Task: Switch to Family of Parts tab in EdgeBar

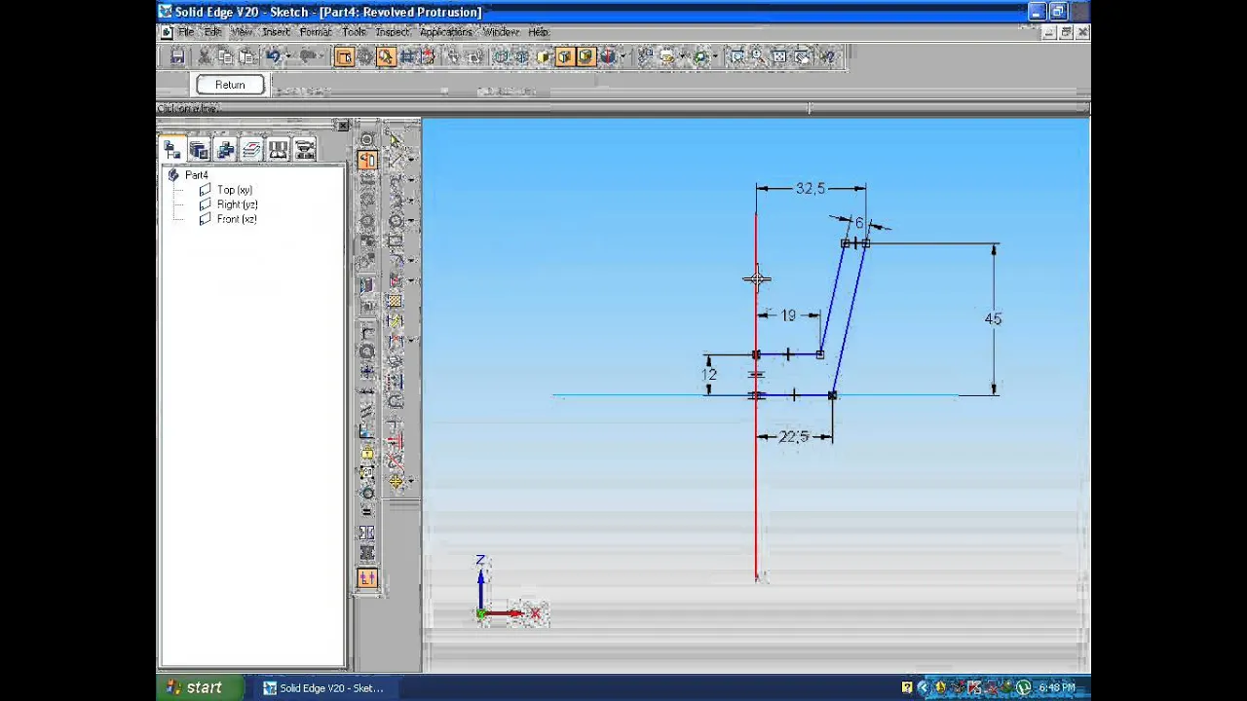Action: click(225, 149)
